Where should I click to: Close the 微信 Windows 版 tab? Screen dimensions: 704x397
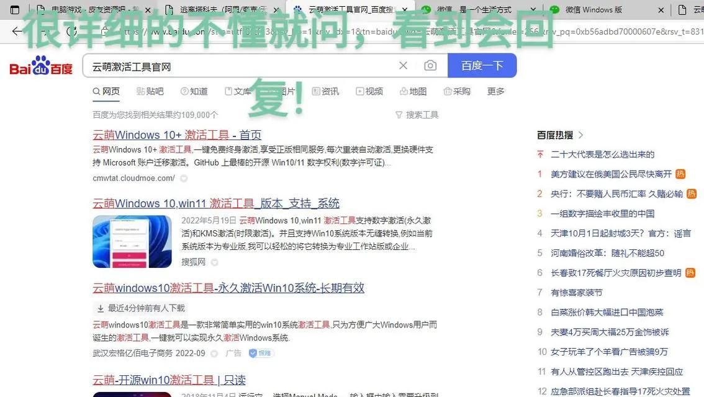pyautogui.click(x=661, y=10)
